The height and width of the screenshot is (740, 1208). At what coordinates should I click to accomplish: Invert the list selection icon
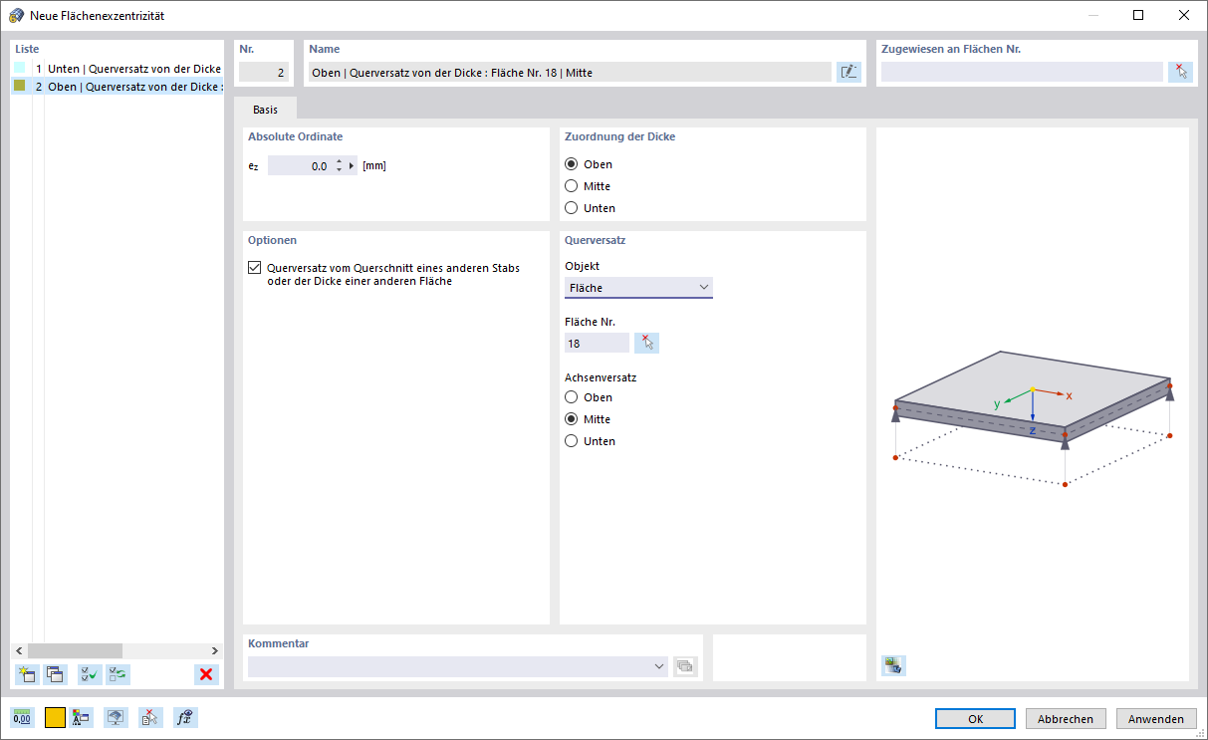(118, 674)
